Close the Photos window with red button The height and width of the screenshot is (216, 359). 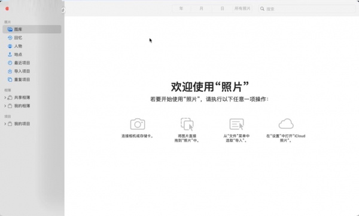pyautogui.click(x=7, y=9)
